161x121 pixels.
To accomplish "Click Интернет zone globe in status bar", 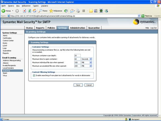I will (x=130, y=119).
